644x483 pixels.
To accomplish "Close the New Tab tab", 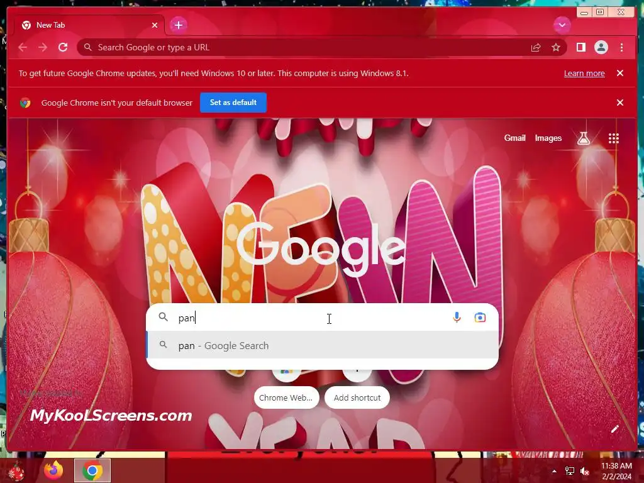I will 155,25.
